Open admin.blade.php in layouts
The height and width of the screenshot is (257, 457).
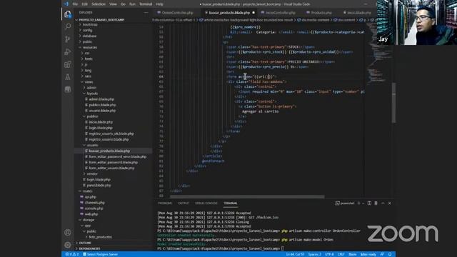101,99
